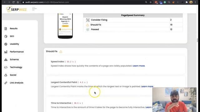The width and height of the screenshot is (200, 112).
Task: Click the Time to Interactive value 38.5 s
Action: [77, 103]
